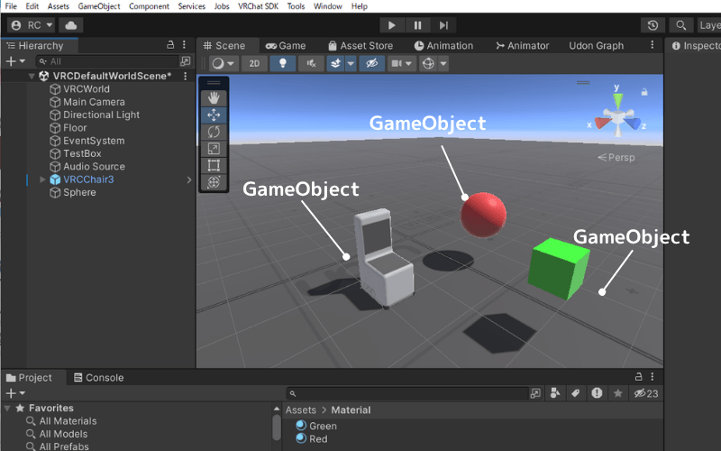Select the Red material asset
Screen dimensions: 721x451
click(x=312, y=438)
